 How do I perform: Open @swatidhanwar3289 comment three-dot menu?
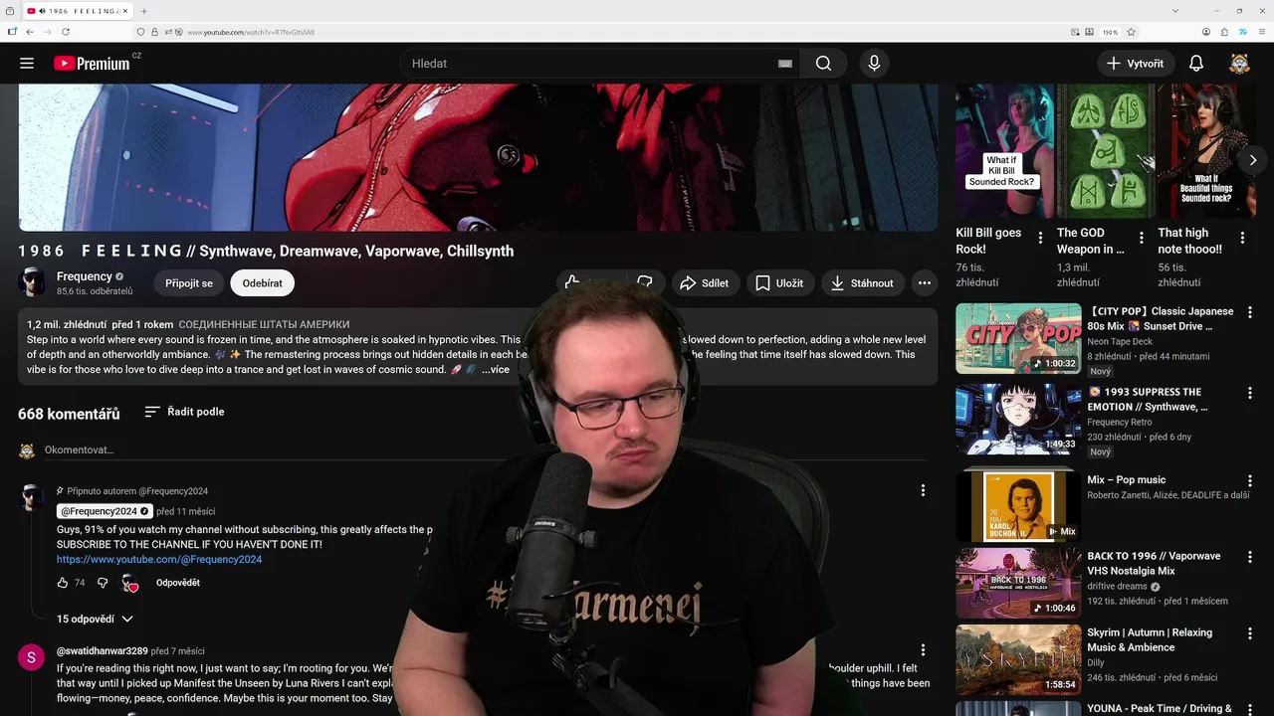923,649
